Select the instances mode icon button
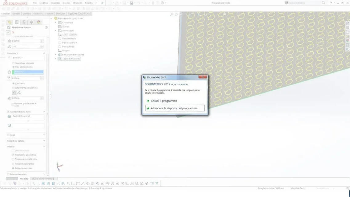Viewport: 350px width, 197px height. 19,93
